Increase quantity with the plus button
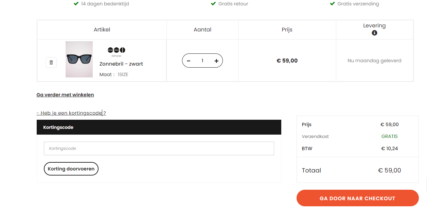Viewport: 427px width, 209px height. click(x=216, y=61)
